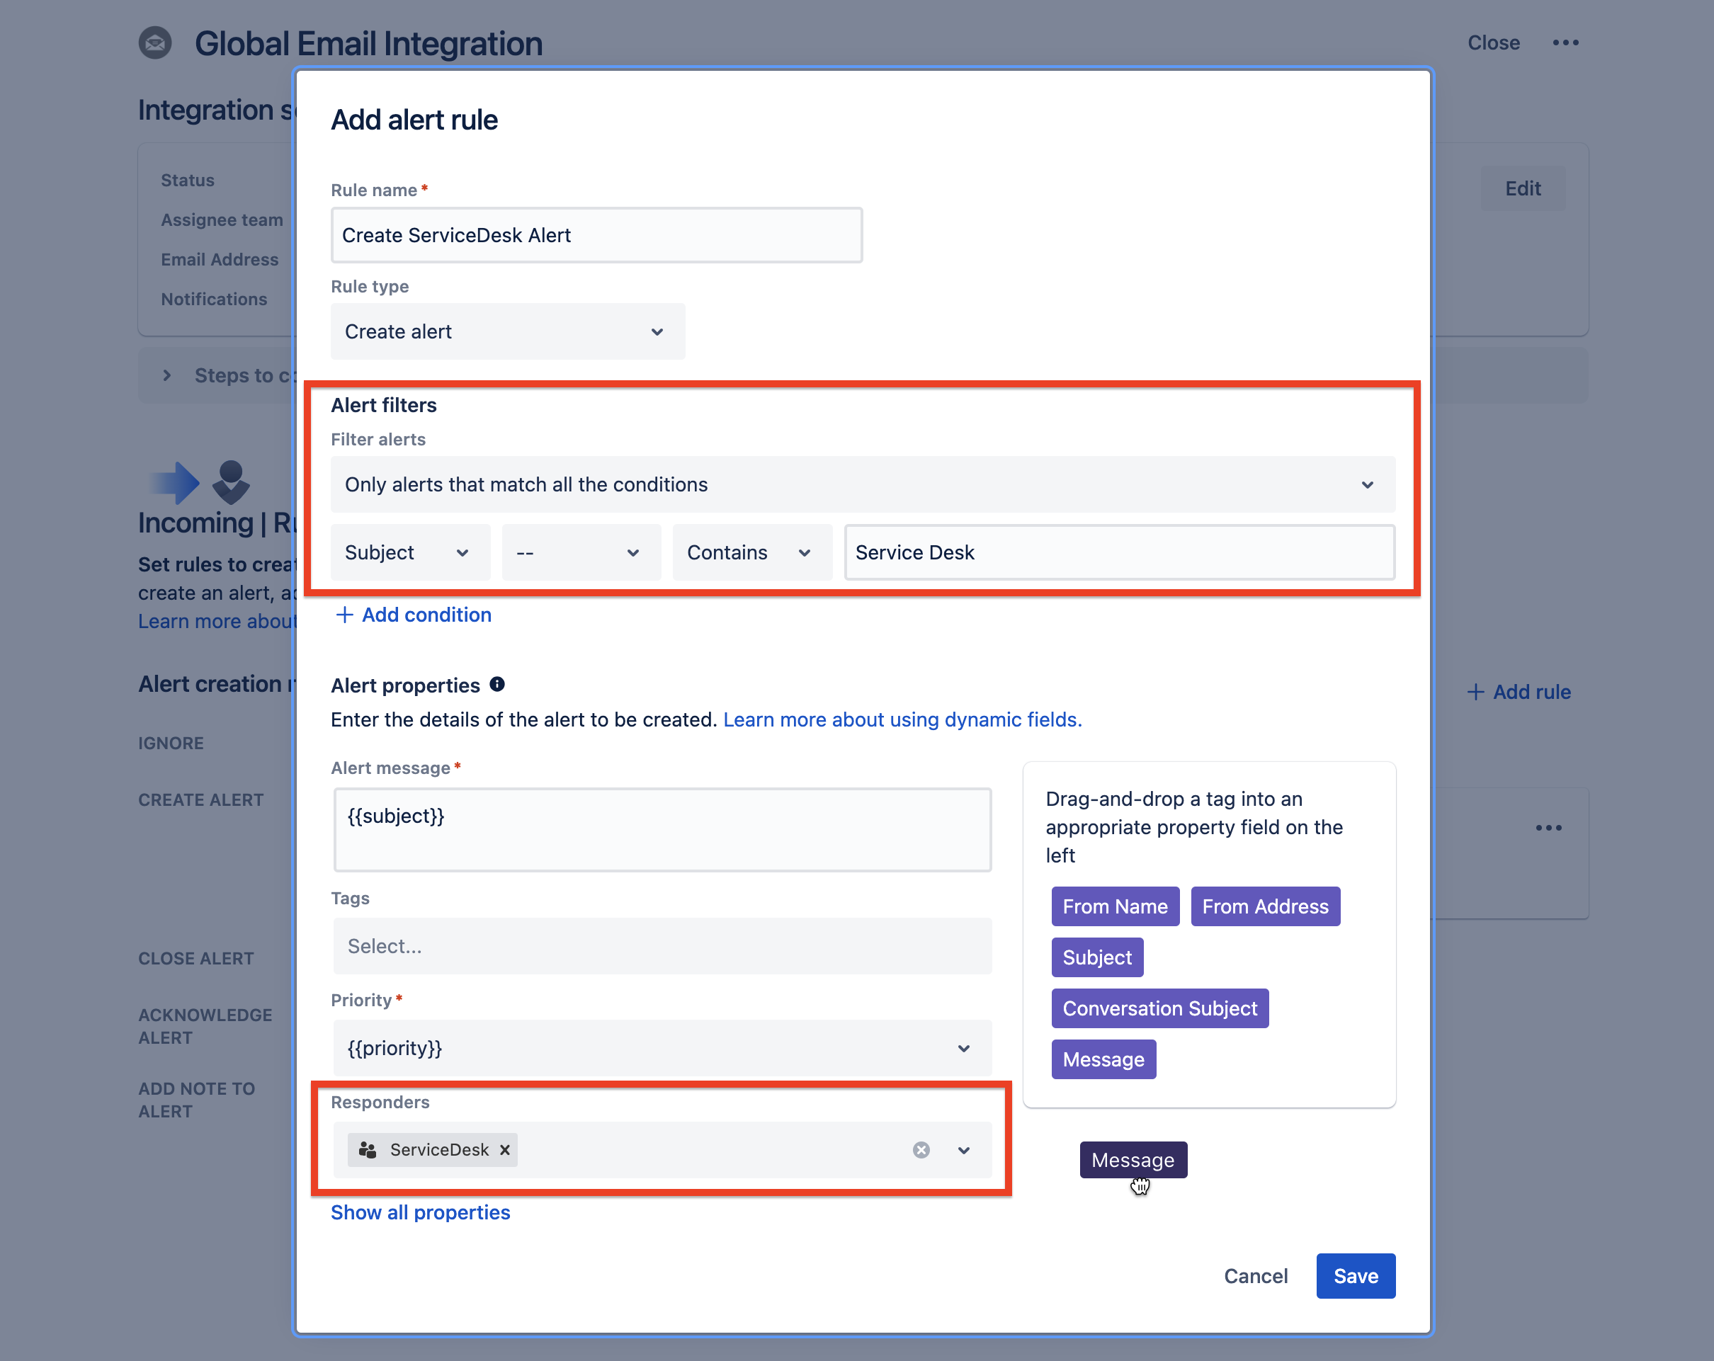
Task: Open the Contains operator dropdown
Action: [752, 552]
